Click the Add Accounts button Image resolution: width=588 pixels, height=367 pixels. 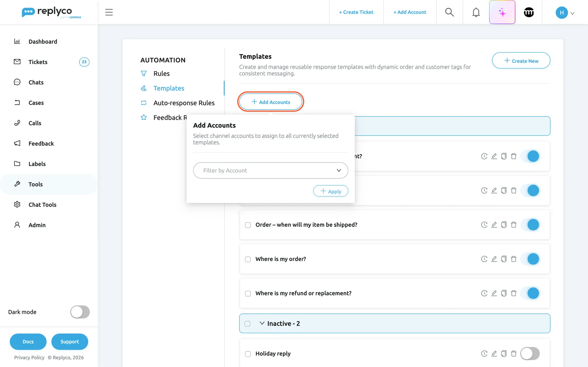point(270,102)
